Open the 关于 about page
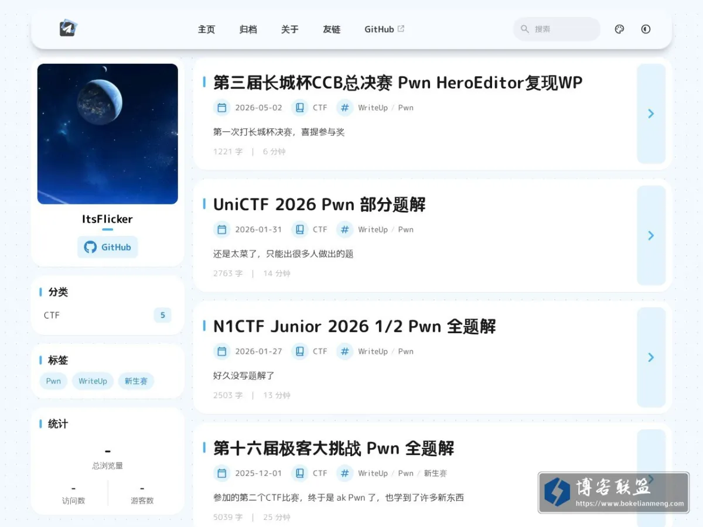 [x=289, y=29]
